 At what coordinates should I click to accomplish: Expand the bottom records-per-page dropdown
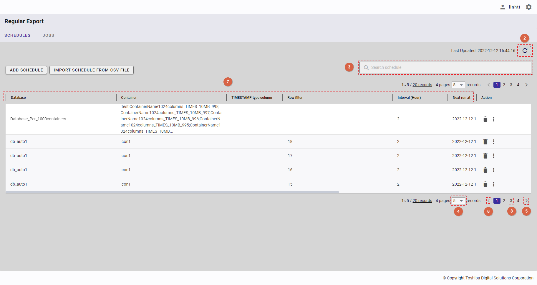tap(458, 201)
